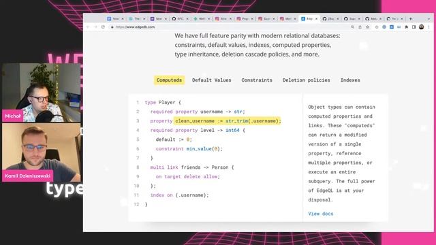
Task: Open a new browser tab
Action: (x=411, y=18)
